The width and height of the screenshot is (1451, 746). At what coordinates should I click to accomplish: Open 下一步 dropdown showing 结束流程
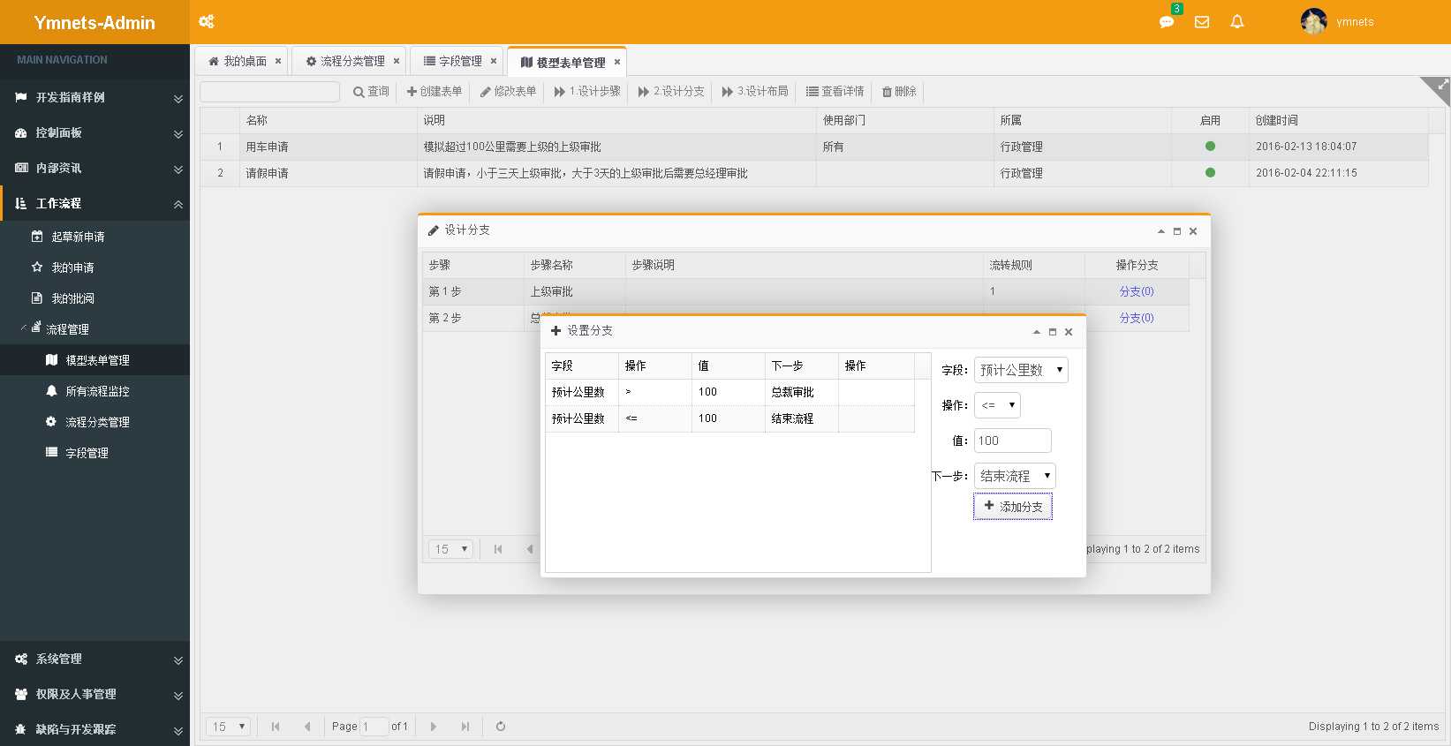[x=1015, y=476]
